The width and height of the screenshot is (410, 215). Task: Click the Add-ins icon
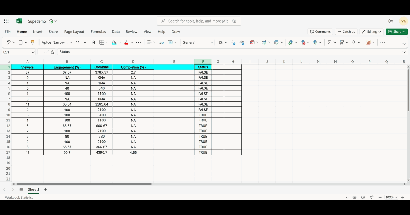[368, 42]
